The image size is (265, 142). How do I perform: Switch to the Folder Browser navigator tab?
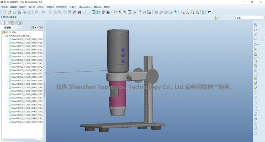pos(12,23)
